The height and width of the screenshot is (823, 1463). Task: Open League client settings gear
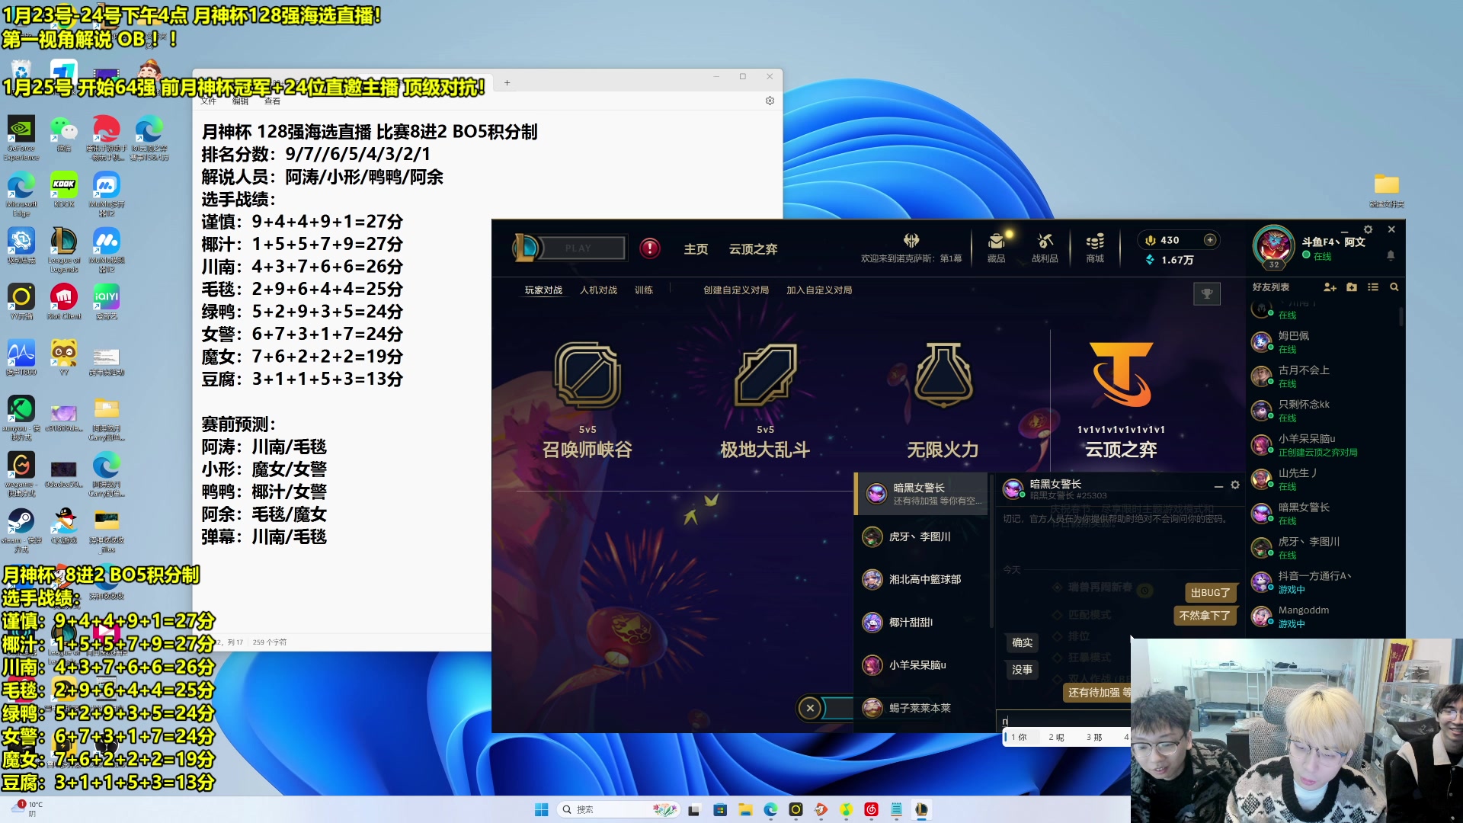(1368, 229)
